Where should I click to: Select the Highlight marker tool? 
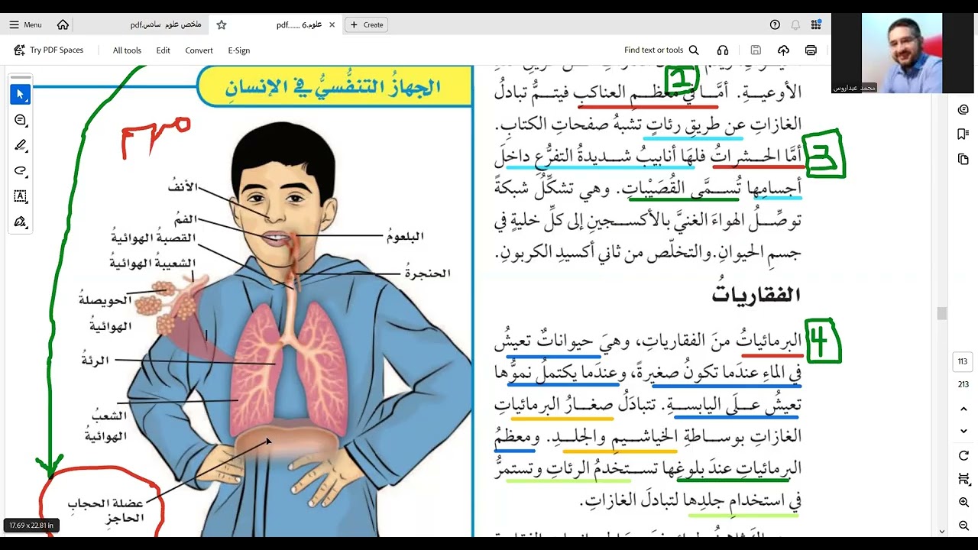click(21, 145)
